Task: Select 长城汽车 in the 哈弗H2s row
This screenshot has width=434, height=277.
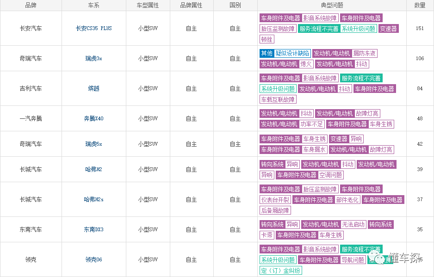Action: [31, 199]
